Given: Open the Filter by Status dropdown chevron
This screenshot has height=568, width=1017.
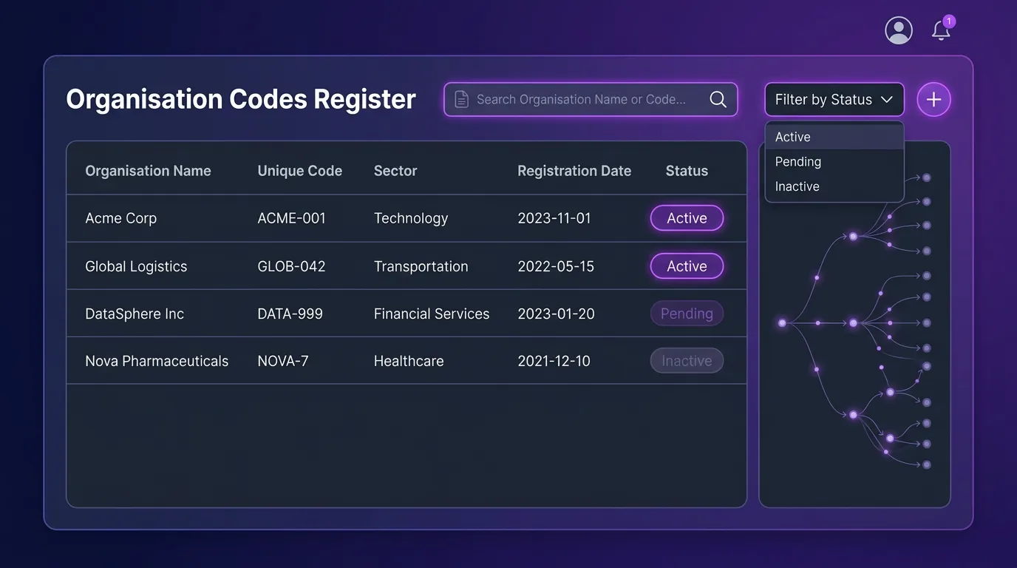Looking at the screenshot, I should click(x=887, y=98).
